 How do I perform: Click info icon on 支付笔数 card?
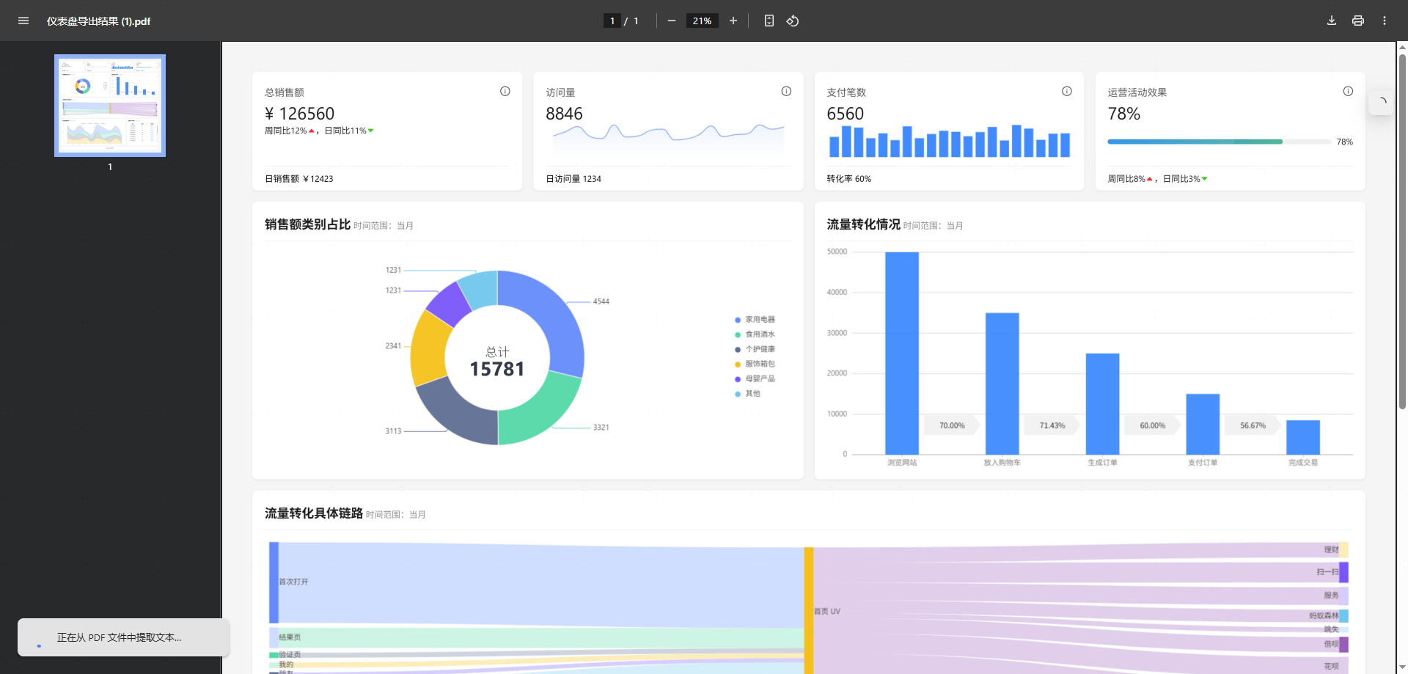click(1067, 91)
